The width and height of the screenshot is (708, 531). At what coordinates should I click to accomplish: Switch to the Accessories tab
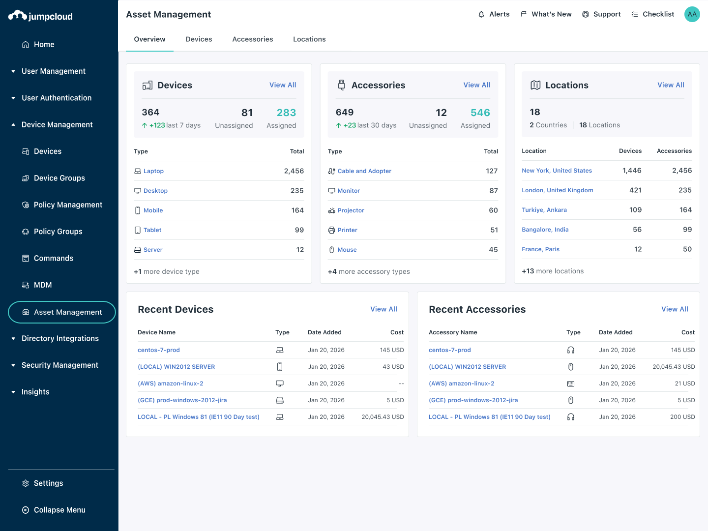click(252, 39)
